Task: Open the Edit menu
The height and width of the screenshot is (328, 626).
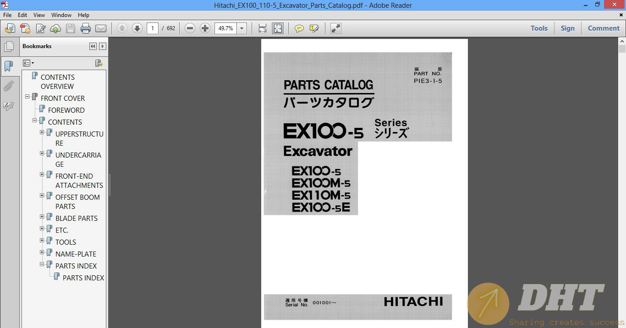Action: [x=22, y=15]
